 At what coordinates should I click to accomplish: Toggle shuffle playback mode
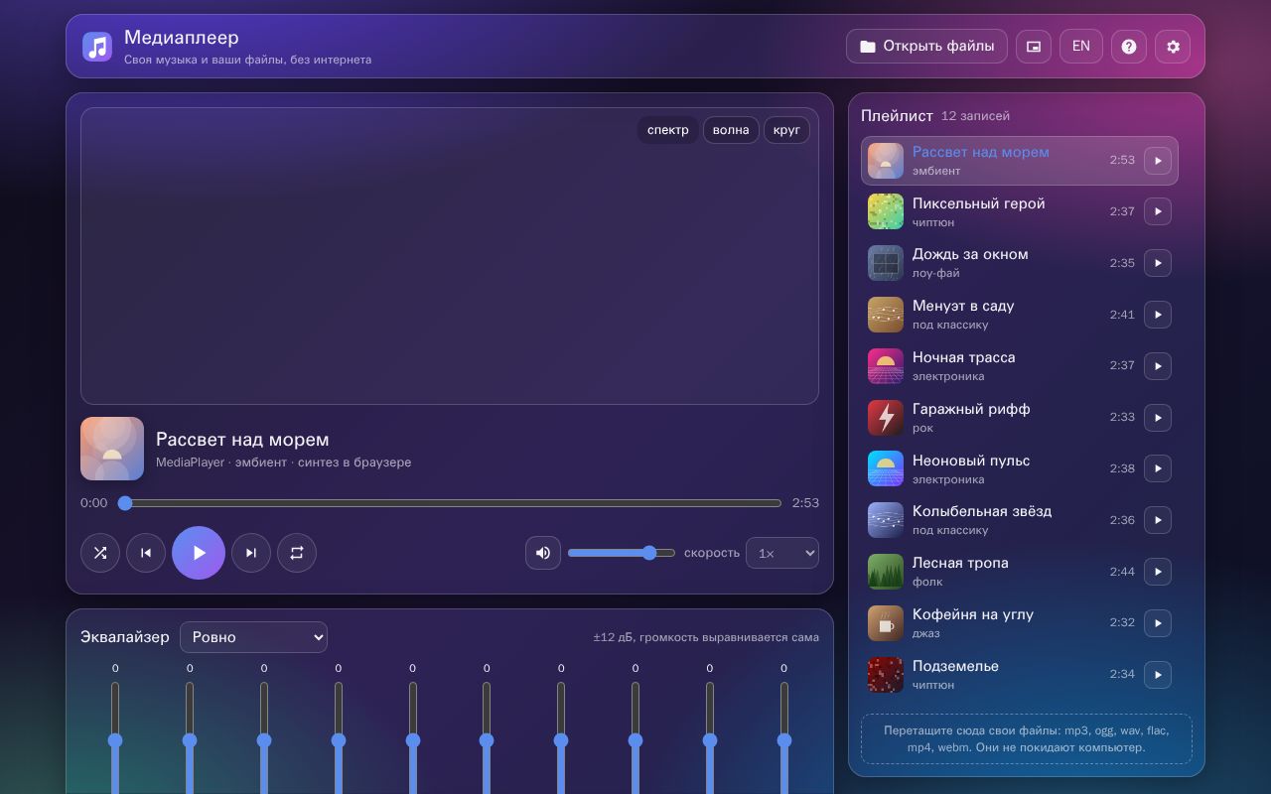pos(100,553)
